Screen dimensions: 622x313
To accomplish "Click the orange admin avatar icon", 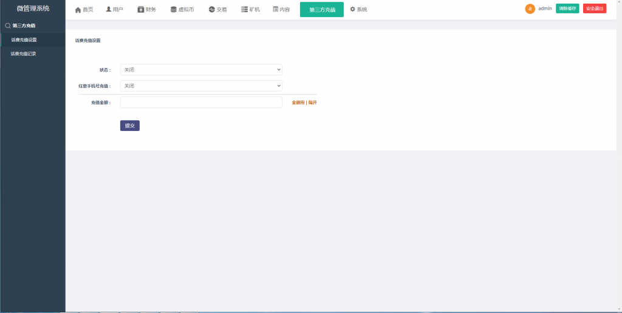I will coord(530,8).
